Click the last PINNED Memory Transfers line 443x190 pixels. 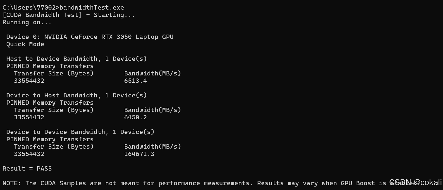[50, 139]
